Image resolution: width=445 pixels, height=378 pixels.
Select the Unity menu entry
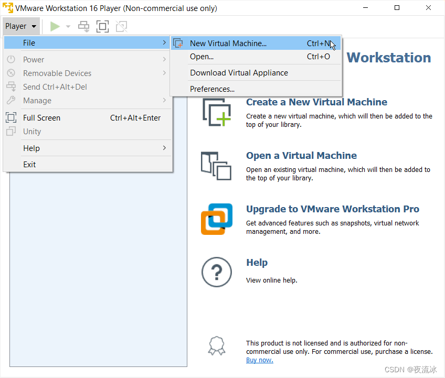pos(88,131)
